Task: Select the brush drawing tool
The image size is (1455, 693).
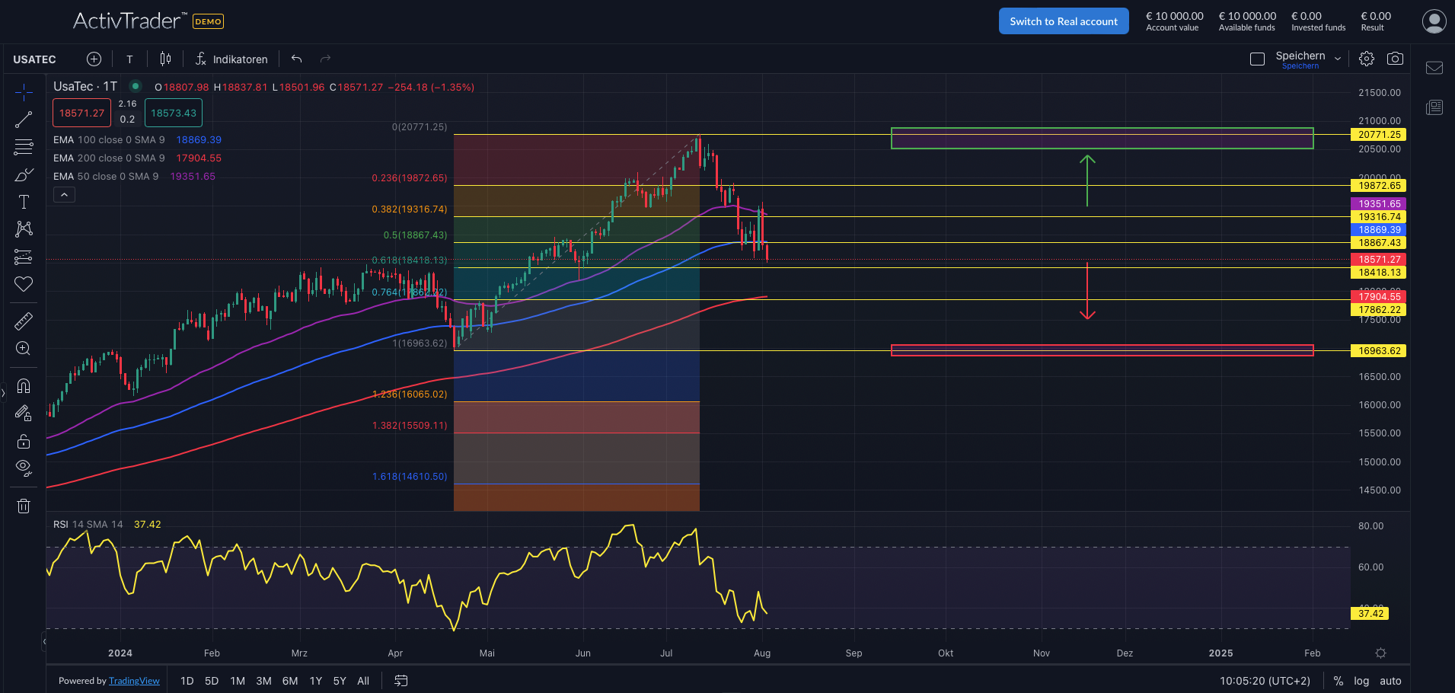Action: pyautogui.click(x=24, y=174)
